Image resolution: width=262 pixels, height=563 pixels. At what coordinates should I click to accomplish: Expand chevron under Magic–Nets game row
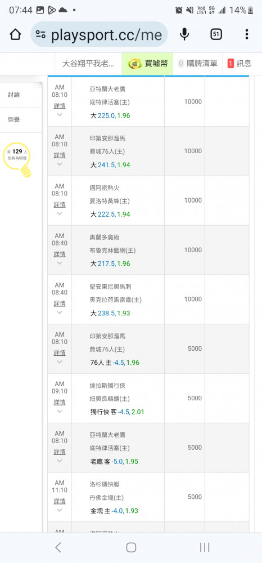(60, 263)
